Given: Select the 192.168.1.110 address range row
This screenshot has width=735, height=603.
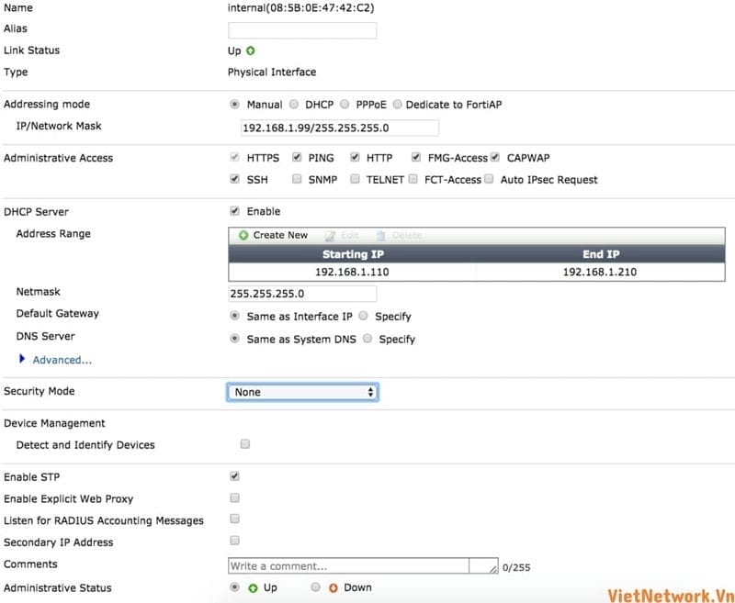Looking at the screenshot, I should pos(353,273).
